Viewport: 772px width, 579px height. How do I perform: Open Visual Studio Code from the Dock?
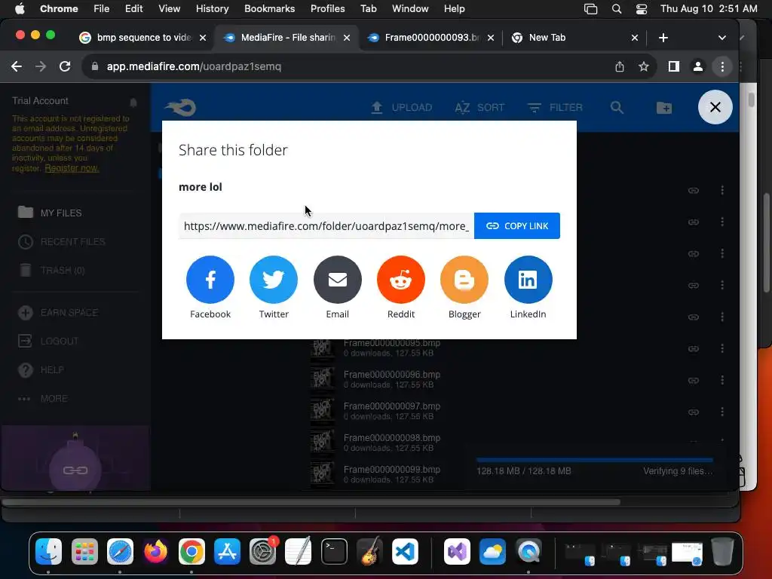[405, 551]
